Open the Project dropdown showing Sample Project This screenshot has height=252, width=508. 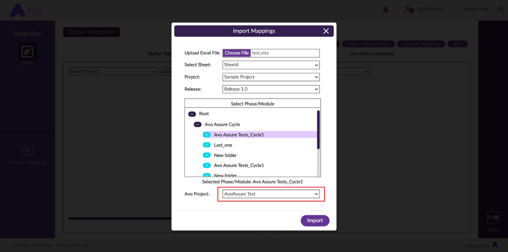point(271,77)
